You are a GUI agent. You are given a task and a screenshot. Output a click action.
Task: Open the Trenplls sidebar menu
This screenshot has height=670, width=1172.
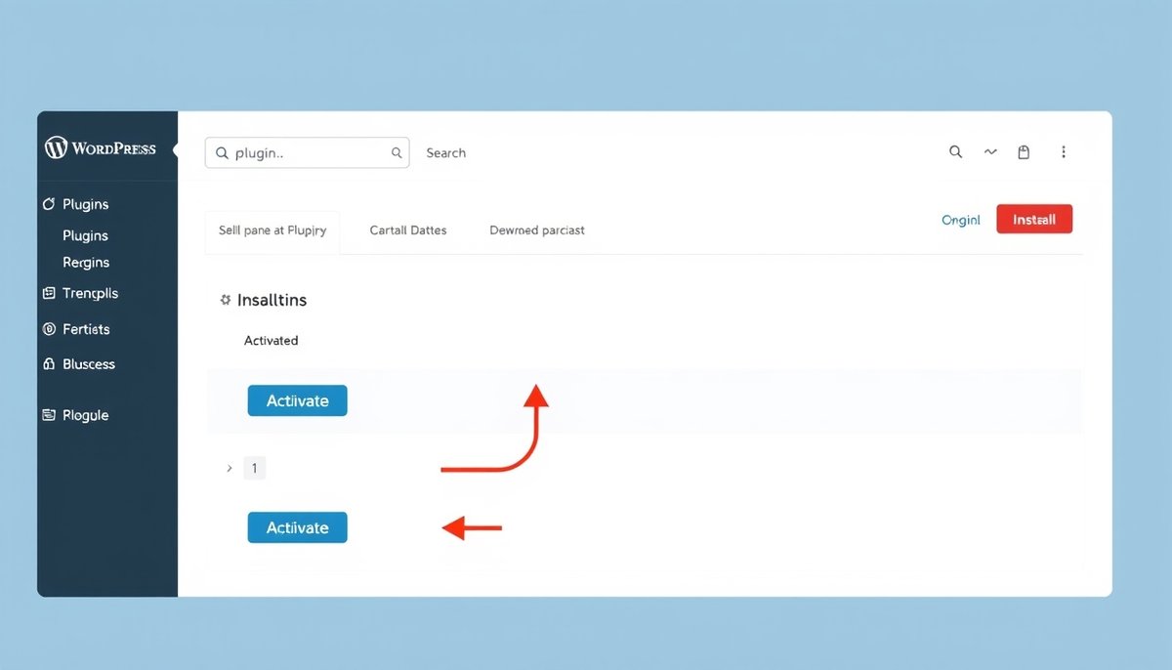(x=90, y=293)
